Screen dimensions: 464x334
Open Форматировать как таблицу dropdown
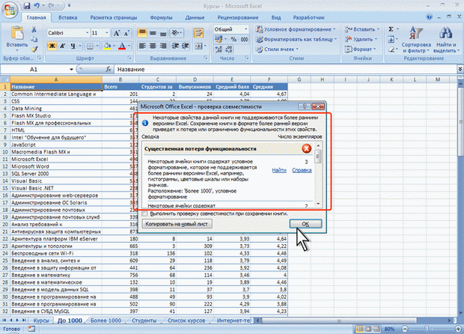(296, 39)
